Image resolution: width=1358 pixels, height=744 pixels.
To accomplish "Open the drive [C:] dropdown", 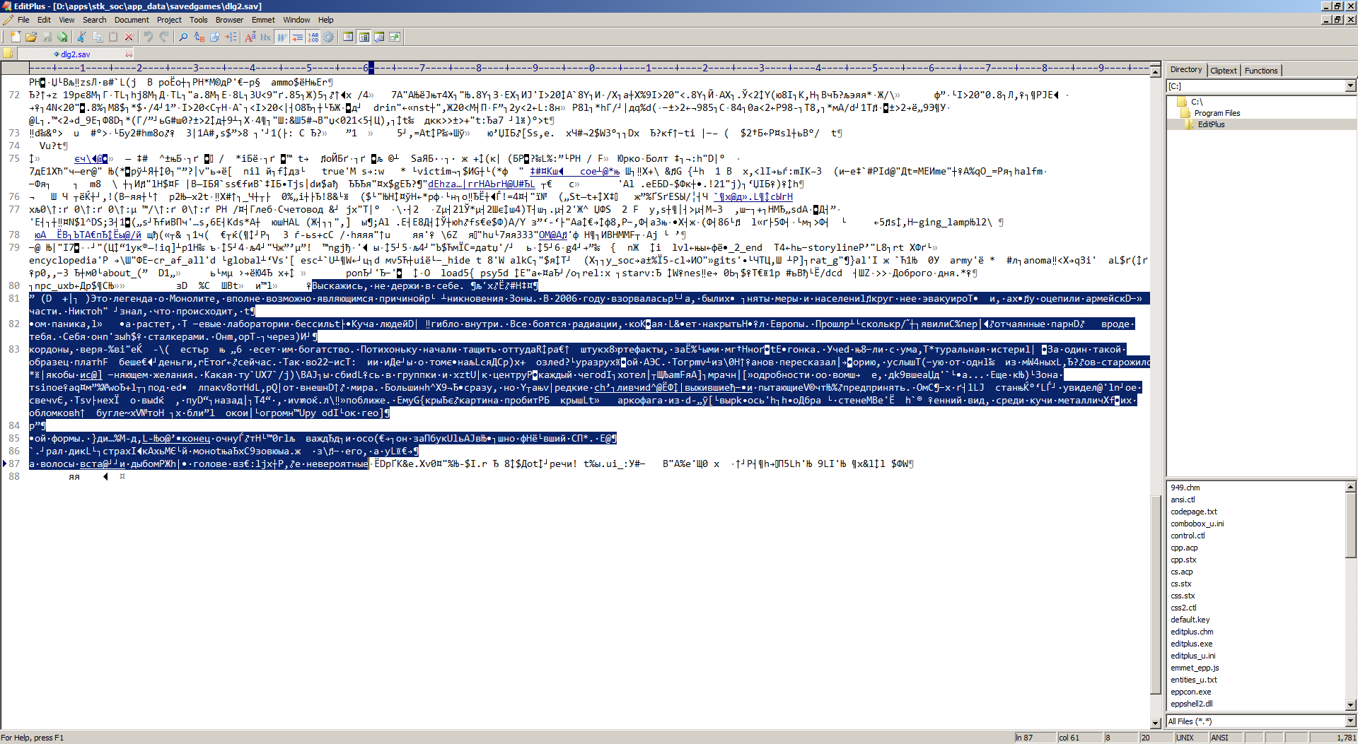I will coord(1350,86).
